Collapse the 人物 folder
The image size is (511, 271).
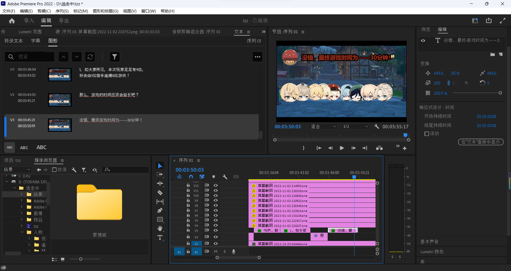pos(22,232)
